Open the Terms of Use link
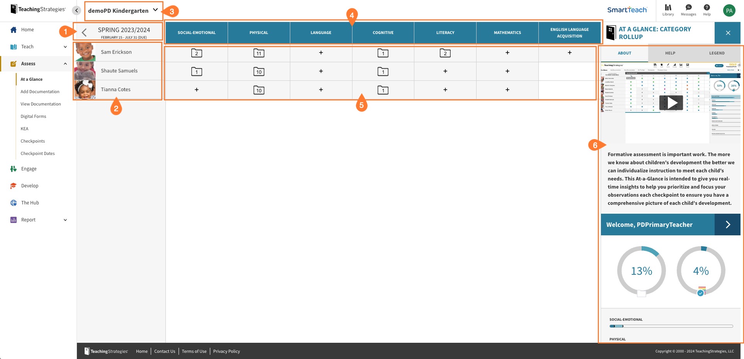 coord(194,351)
